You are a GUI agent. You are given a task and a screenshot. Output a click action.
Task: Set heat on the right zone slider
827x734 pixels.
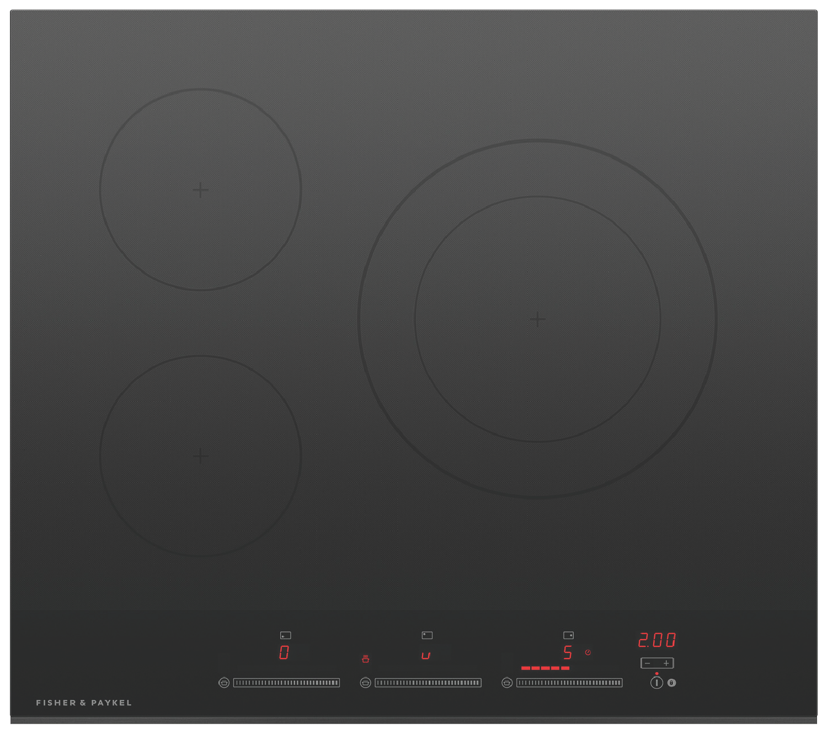(x=569, y=683)
